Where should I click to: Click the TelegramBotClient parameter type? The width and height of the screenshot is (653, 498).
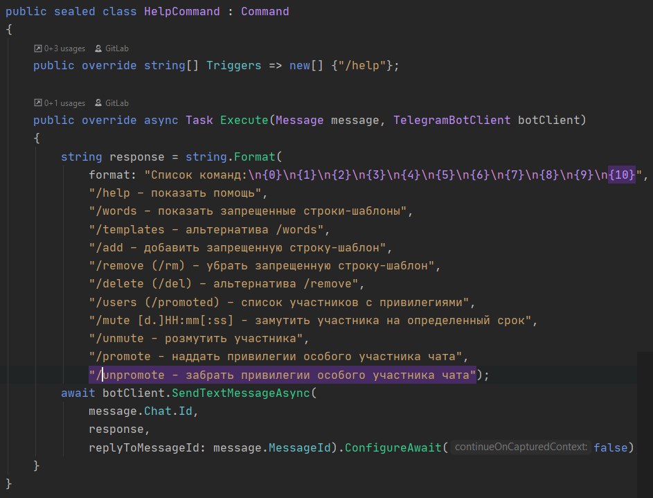[x=452, y=121]
